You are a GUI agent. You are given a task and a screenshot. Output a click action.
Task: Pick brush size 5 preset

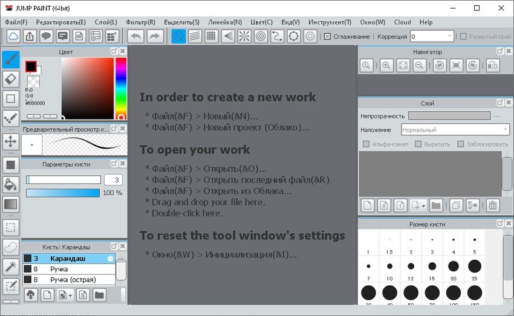pyautogui.click(x=474, y=243)
